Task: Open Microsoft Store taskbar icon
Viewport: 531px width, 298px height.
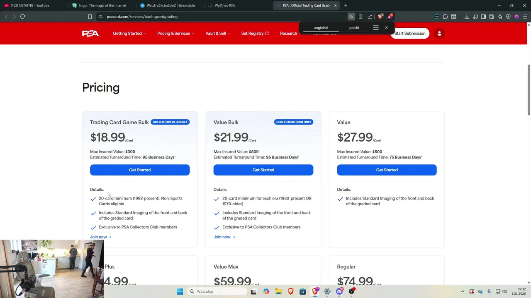Action: [x=303, y=291]
